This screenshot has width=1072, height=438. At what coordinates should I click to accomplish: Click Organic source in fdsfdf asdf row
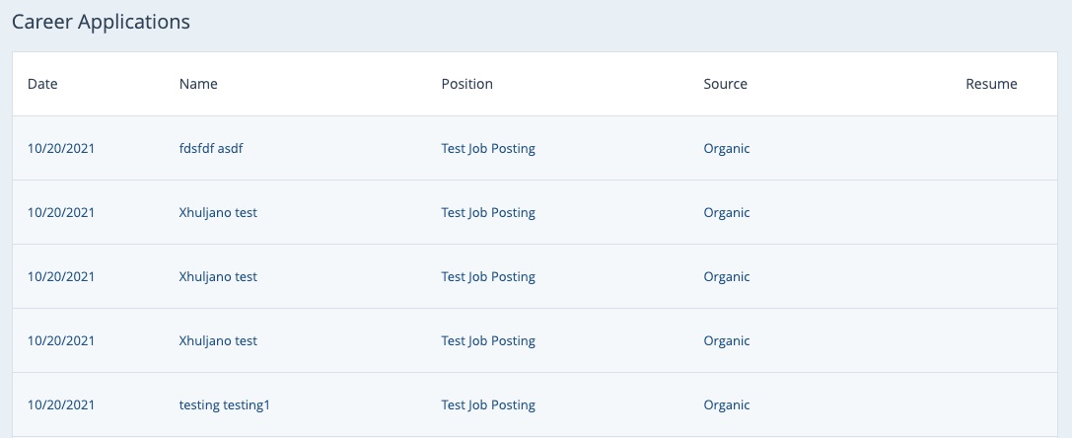coord(727,149)
